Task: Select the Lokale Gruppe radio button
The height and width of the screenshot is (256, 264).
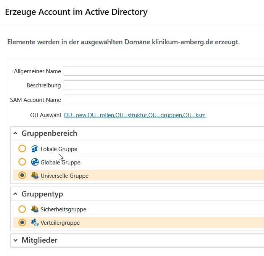Action: coord(22,149)
